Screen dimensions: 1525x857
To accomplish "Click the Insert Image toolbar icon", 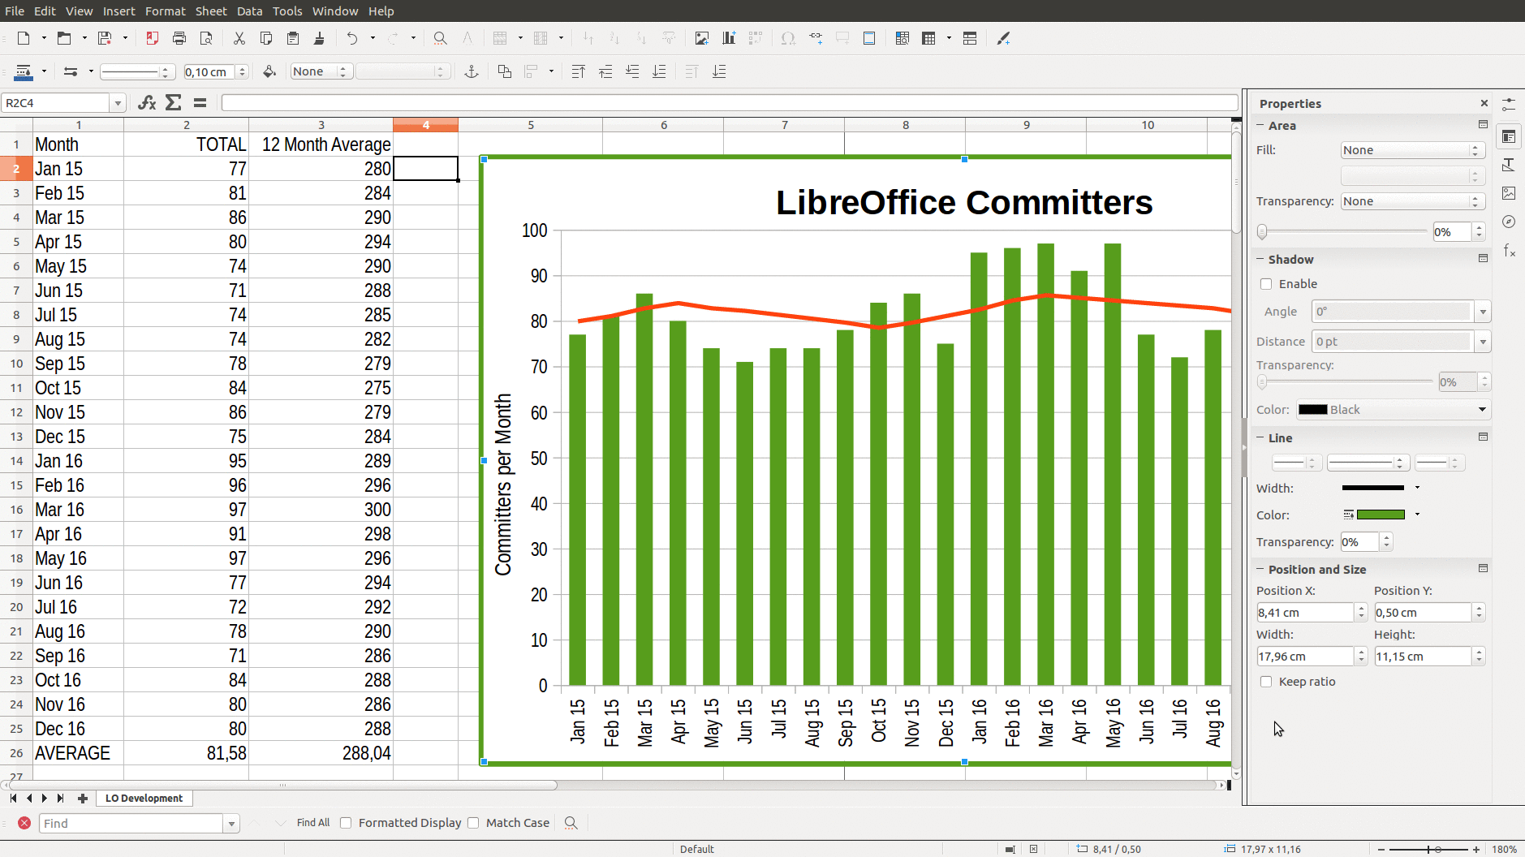I will point(702,38).
